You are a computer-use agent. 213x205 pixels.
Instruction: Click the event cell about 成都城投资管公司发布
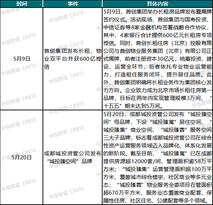[73, 157]
